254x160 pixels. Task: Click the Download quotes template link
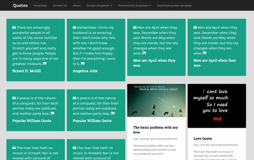(174, 5)
